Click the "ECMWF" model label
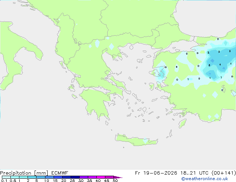Viewport: 236px width, 182px height. 60,173
